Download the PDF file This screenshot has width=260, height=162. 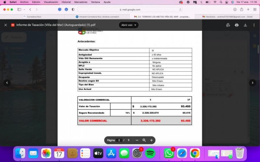click(x=245, y=25)
